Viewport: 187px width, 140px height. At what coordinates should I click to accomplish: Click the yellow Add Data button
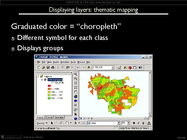click(89, 68)
